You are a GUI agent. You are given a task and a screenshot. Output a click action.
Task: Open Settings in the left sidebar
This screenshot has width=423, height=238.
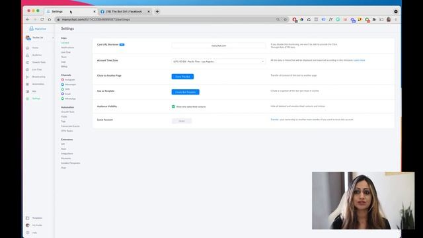pyautogui.click(x=36, y=99)
